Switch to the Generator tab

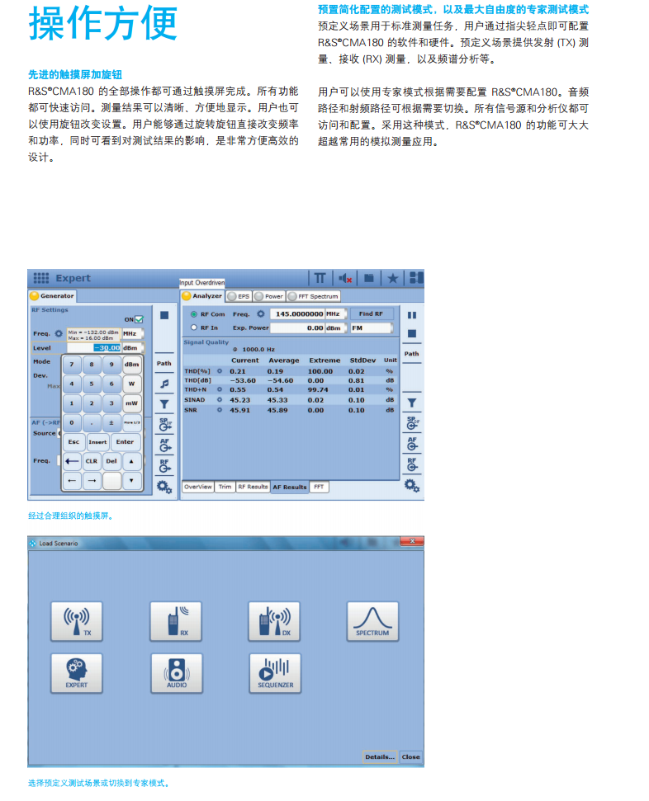[x=52, y=296]
